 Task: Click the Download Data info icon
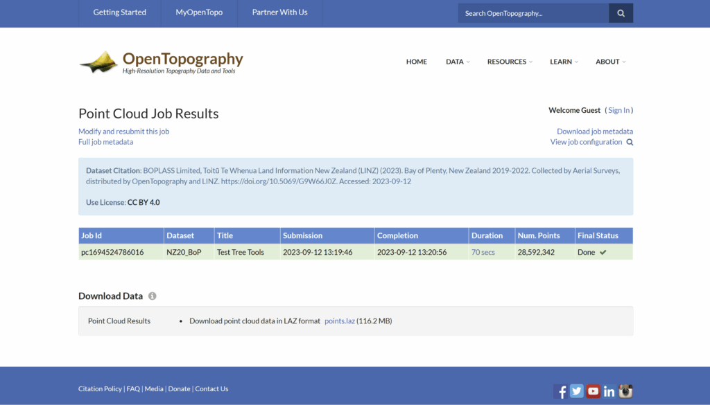point(153,296)
